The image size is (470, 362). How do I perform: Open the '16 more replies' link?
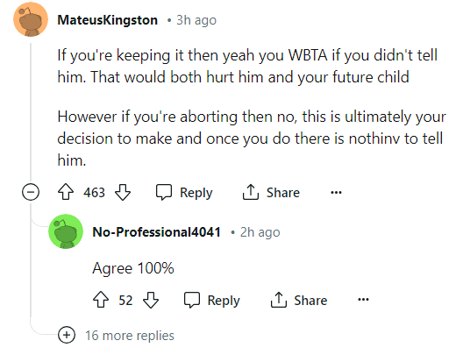pyautogui.click(x=130, y=336)
